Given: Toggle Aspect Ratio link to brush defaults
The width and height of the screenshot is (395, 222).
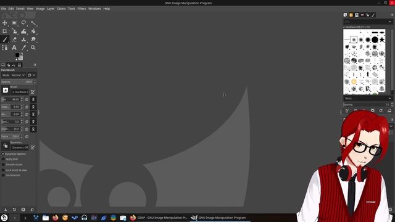Looking at the screenshot, I should (33, 107).
